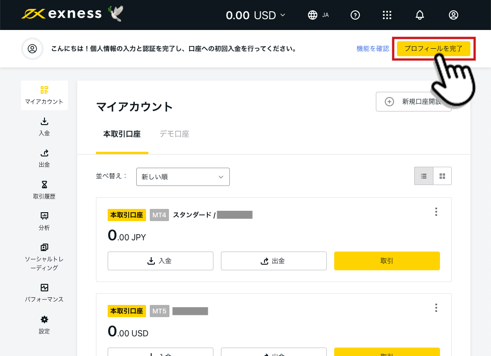This screenshot has width=491, height=356.
Task: Switch to list view
Action: pyautogui.click(x=424, y=176)
